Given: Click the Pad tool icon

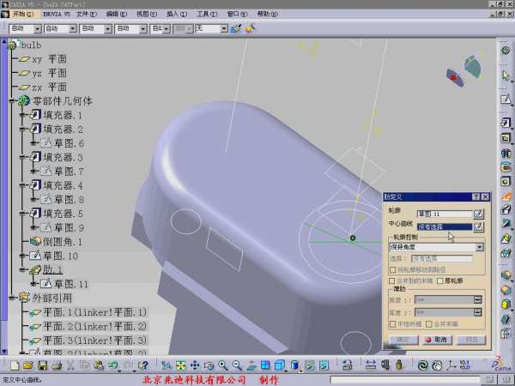Looking at the screenshot, I should (506, 123).
